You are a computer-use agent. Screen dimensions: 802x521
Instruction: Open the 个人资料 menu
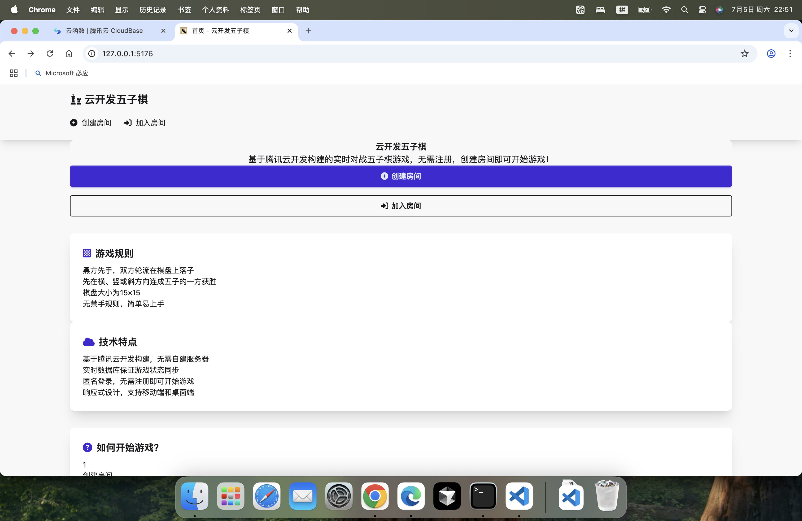tap(216, 10)
